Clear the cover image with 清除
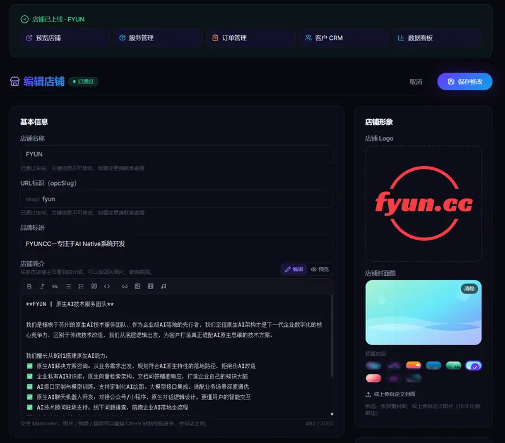 [x=469, y=288]
